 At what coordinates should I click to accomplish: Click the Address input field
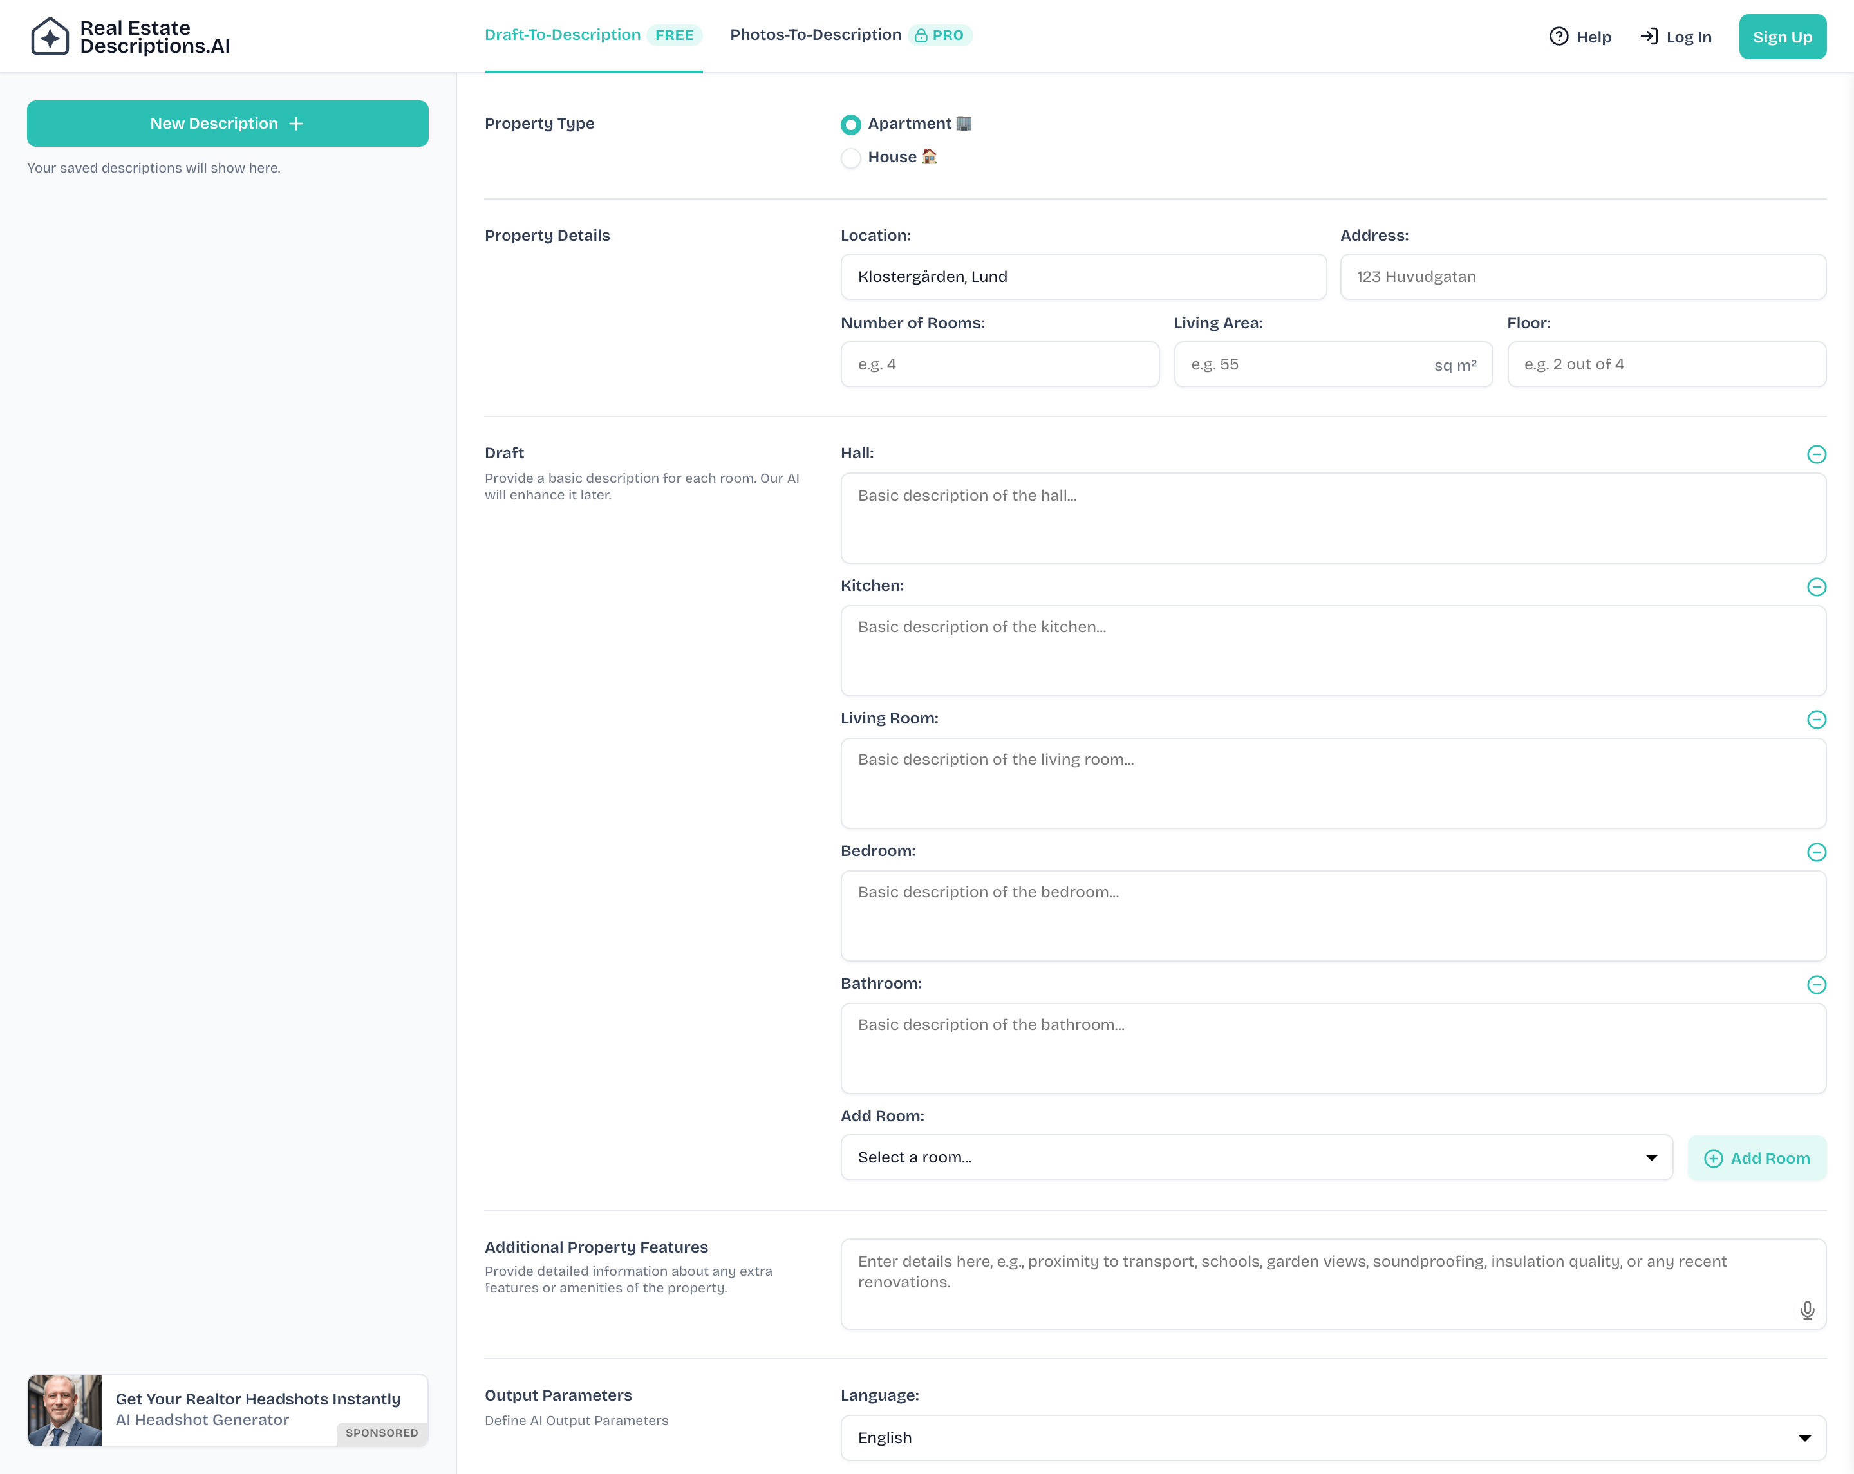[1582, 277]
